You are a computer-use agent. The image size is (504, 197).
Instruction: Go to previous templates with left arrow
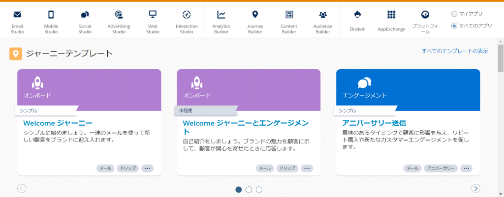coord(22,188)
